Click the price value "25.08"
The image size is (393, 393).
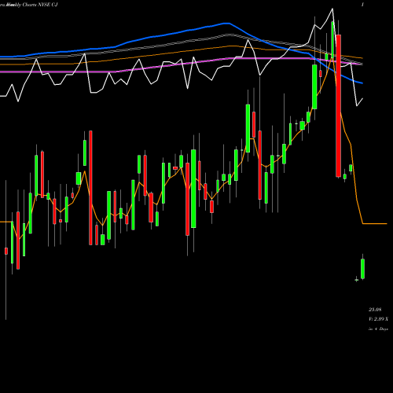[375, 310]
